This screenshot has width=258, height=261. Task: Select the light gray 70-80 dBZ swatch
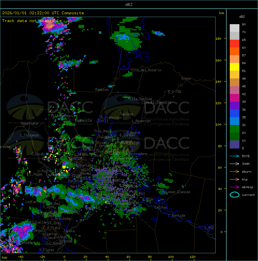[234, 28]
